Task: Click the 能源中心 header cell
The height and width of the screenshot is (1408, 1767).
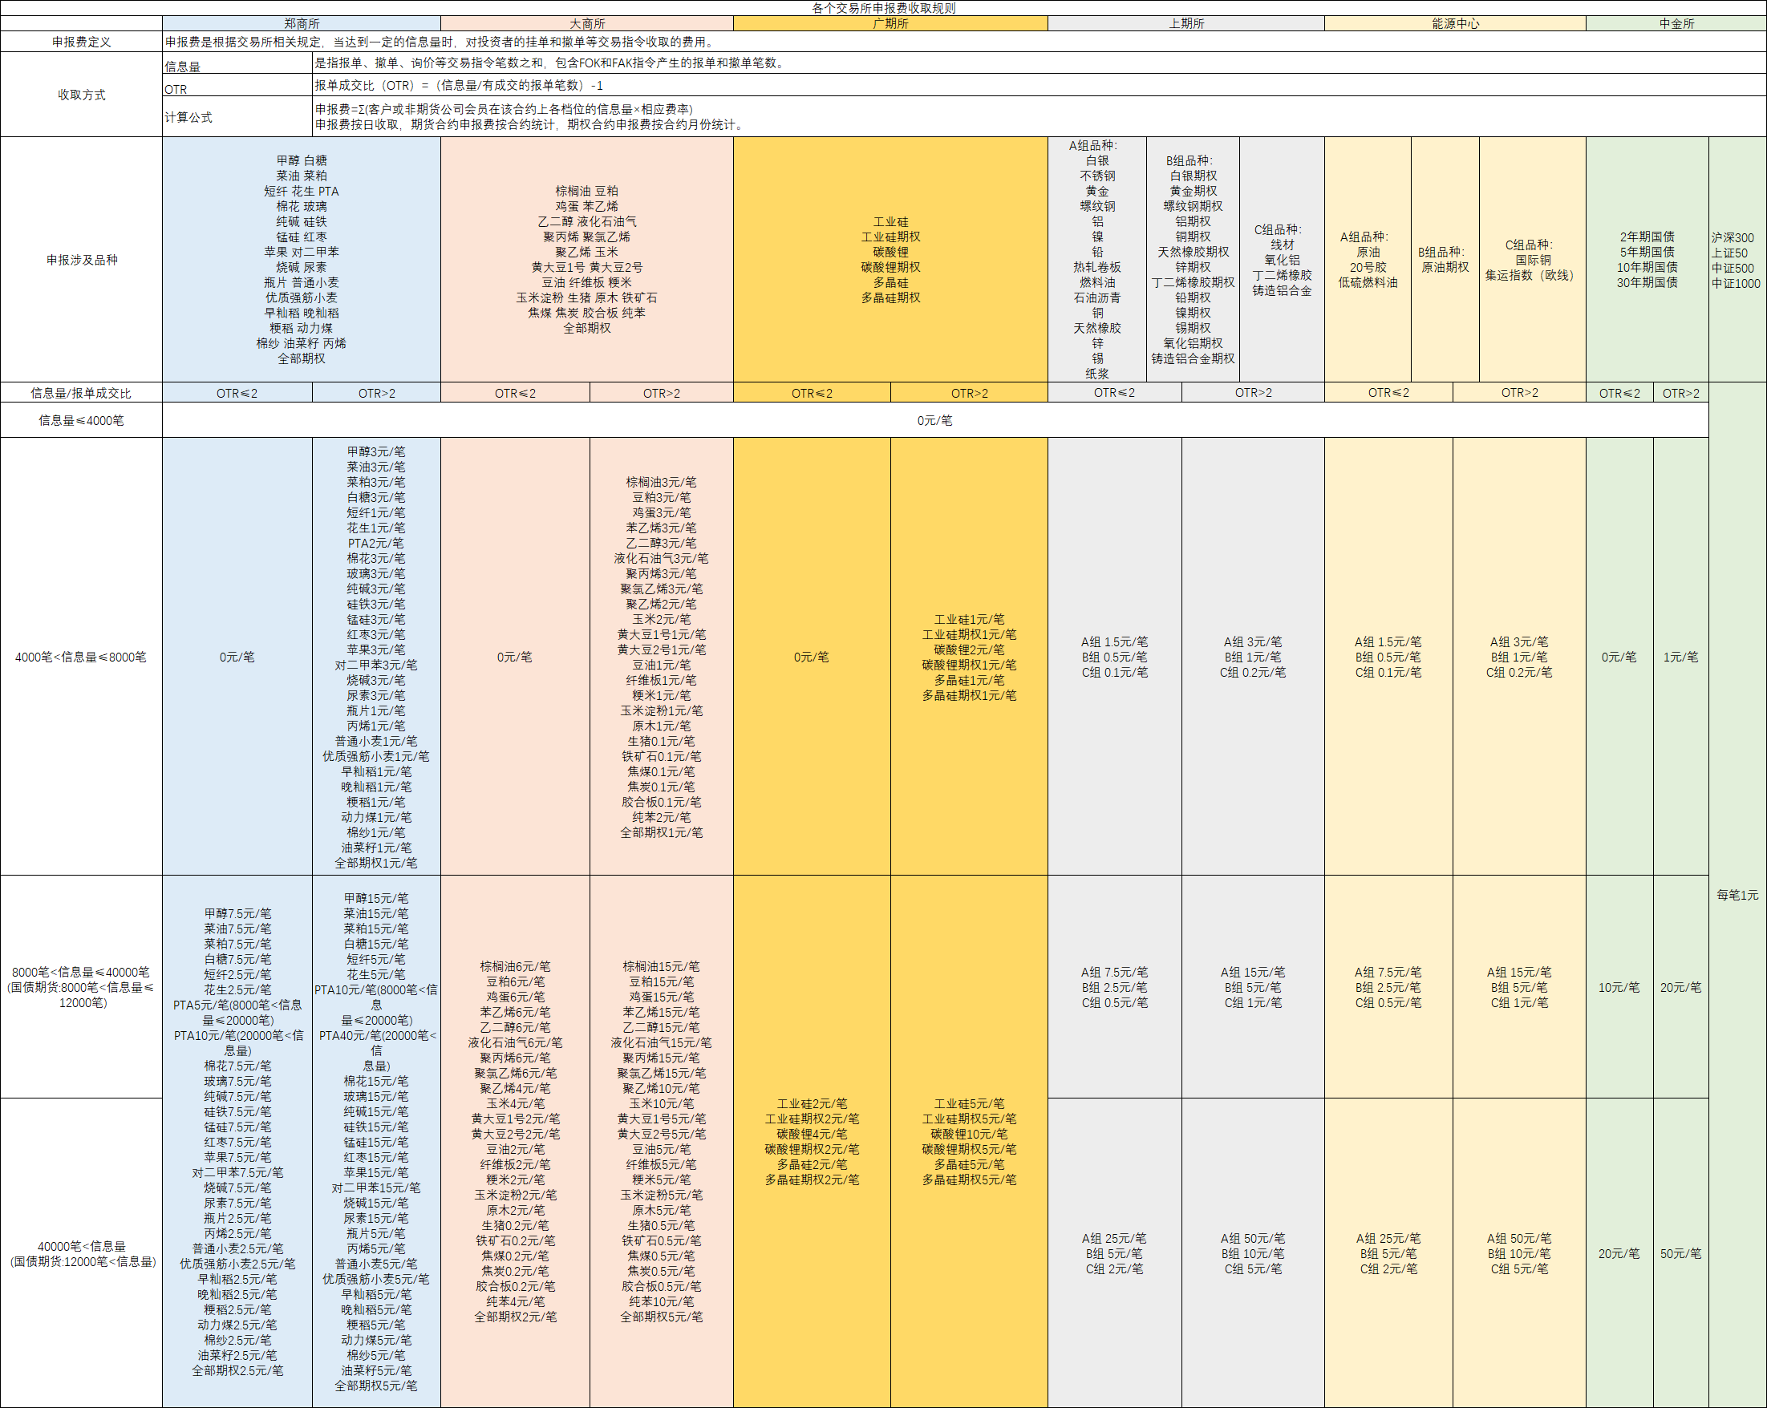Action: point(1455,24)
